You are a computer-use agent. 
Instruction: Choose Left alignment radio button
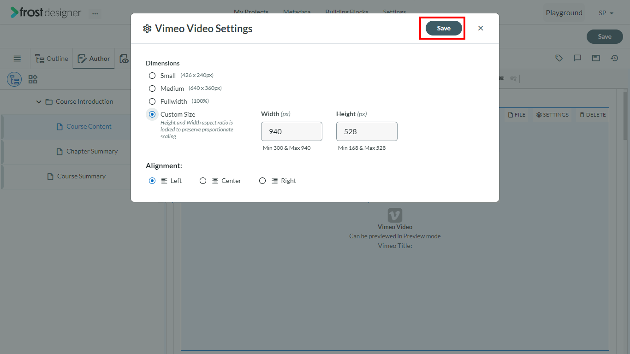click(152, 181)
